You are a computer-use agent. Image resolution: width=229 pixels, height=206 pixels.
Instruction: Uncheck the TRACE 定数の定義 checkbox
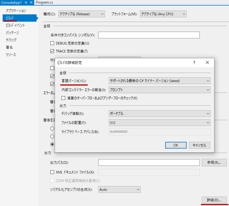click(52, 51)
